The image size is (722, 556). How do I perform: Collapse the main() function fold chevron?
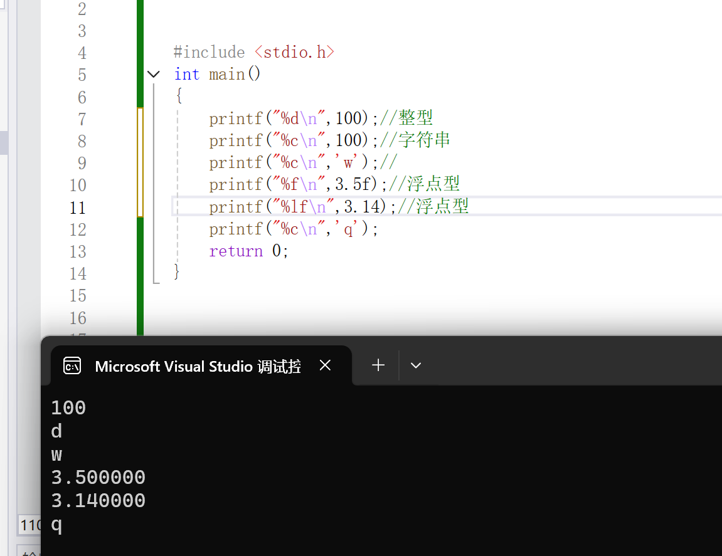coord(153,74)
